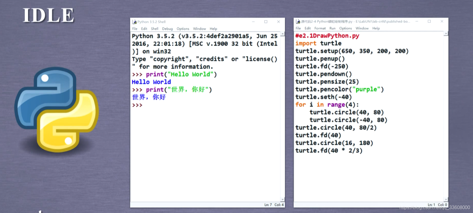473x213 pixels.
Task: Close the turtle script editor window
Action: coord(442,21)
